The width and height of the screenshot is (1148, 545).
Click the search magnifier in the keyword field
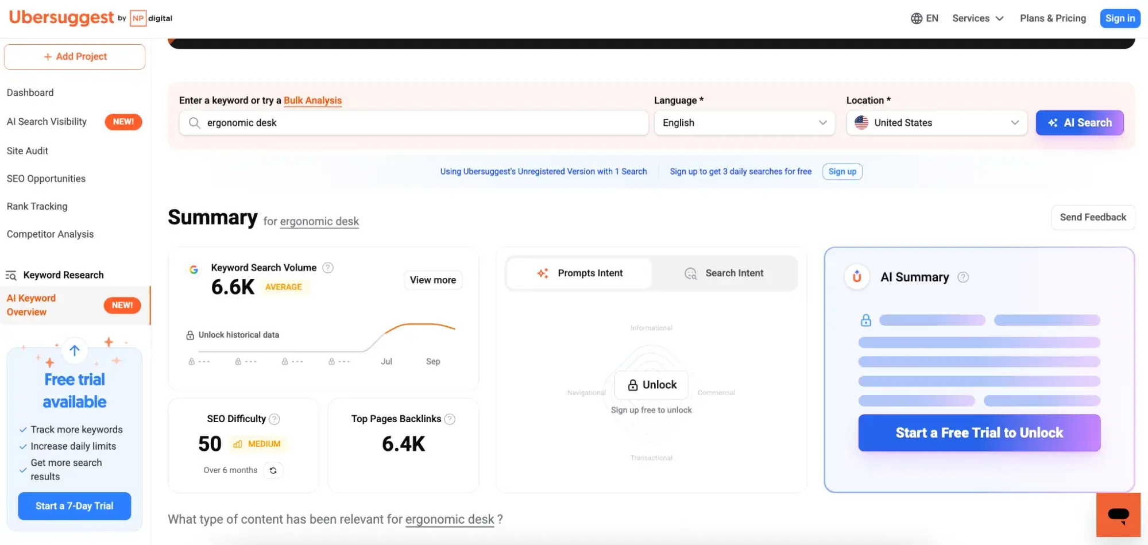[x=195, y=122]
